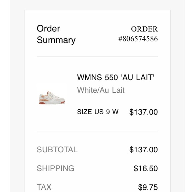The width and height of the screenshot is (192, 192).
Task: Select the SIZE US 9 W label
Action: (x=98, y=112)
